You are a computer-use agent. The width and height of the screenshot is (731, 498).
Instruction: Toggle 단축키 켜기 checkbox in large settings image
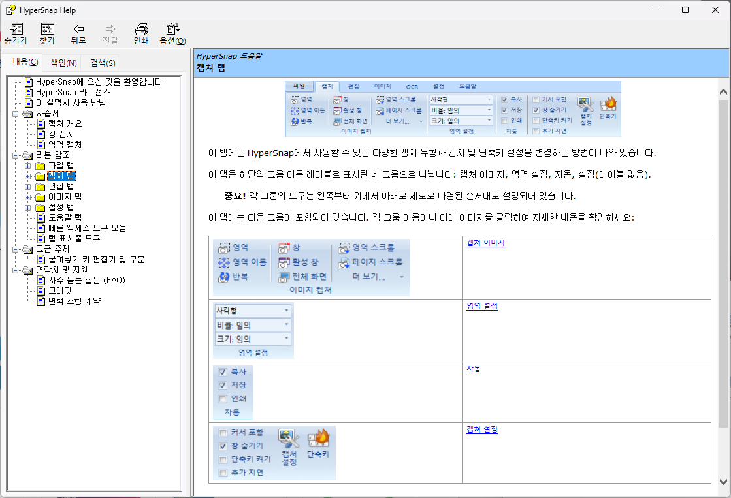[x=223, y=459]
